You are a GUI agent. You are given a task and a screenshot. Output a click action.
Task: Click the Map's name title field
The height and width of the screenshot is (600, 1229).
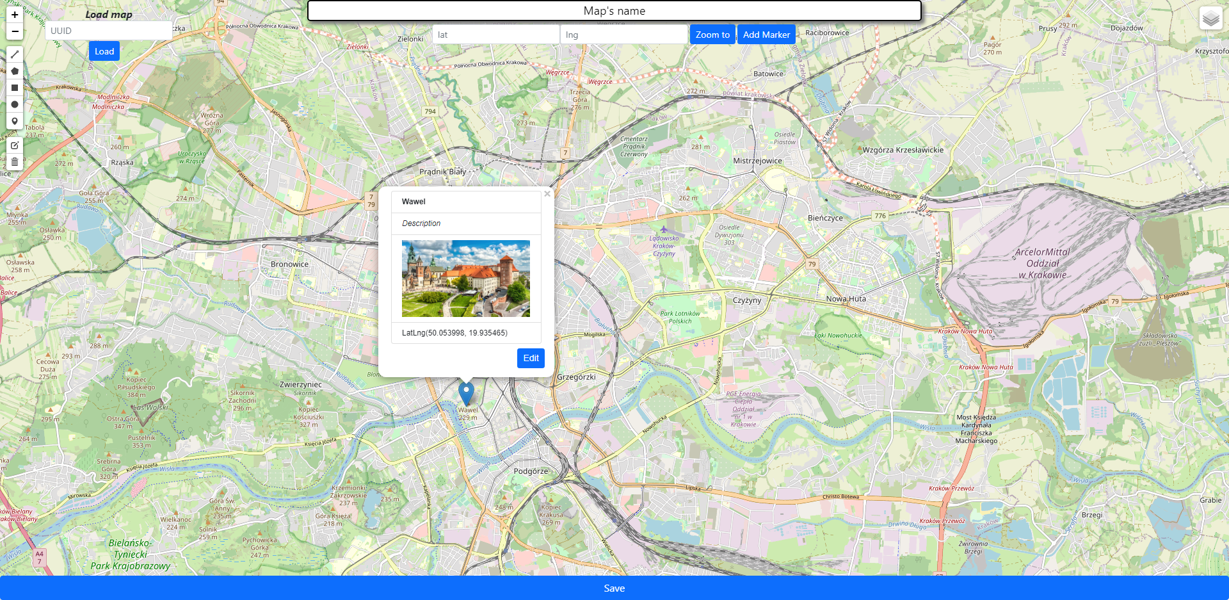pyautogui.click(x=614, y=11)
